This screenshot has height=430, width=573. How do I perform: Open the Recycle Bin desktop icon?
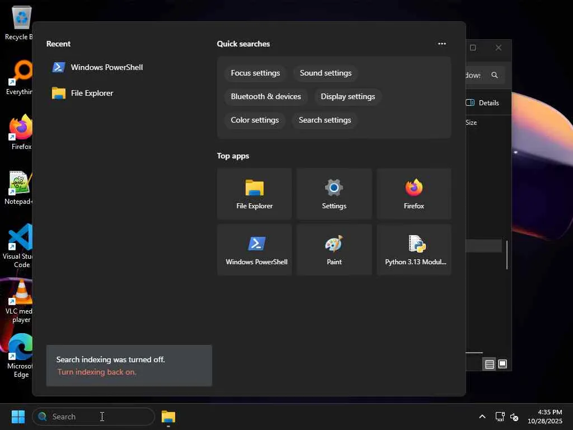18,23
